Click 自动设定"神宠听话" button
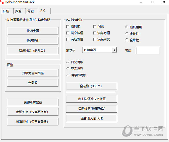This screenshot has width=169, height=142. click(x=92, y=109)
